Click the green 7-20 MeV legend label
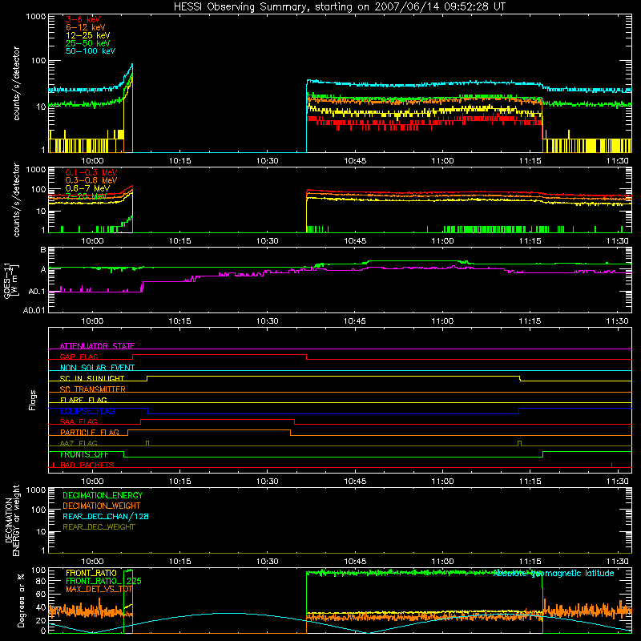Viewport: 641px width, 641px height. point(86,196)
